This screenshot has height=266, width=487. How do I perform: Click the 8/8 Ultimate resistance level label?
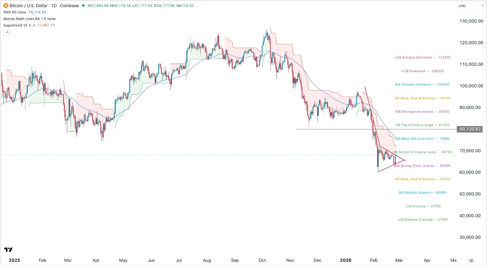click(x=421, y=84)
